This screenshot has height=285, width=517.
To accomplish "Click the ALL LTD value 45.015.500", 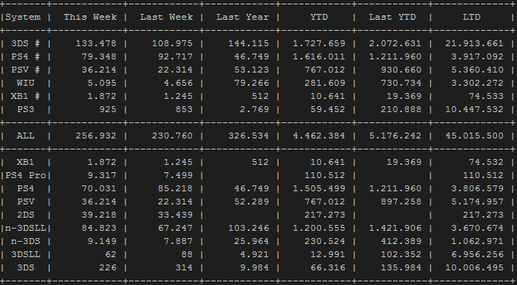I will pos(474,136).
